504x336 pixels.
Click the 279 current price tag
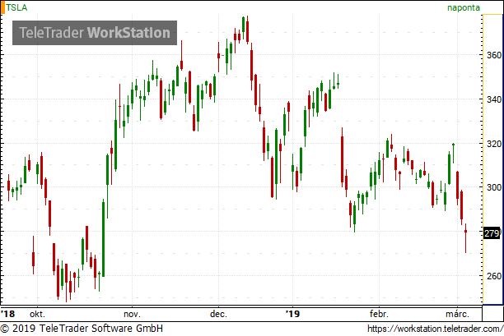click(x=492, y=232)
